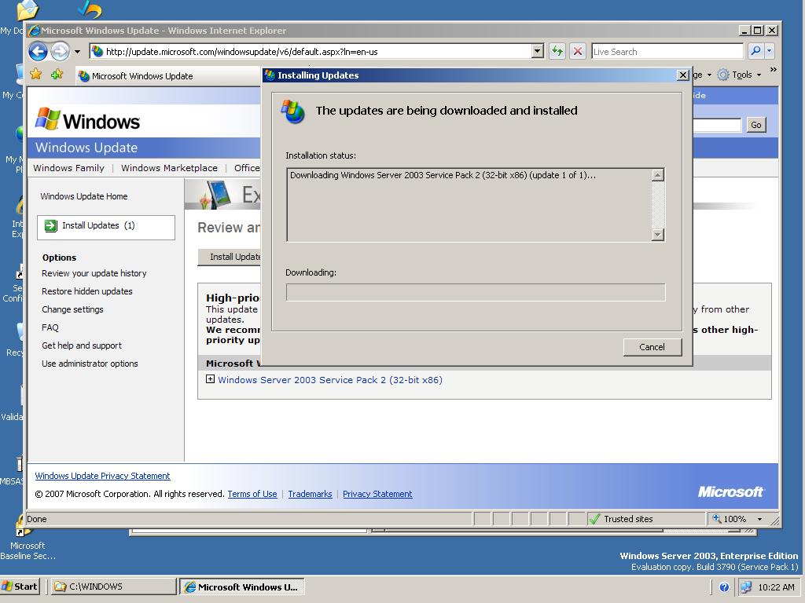Open the Trademarks link
The width and height of the screenshot is (805, 603).
tap(310, 494)
